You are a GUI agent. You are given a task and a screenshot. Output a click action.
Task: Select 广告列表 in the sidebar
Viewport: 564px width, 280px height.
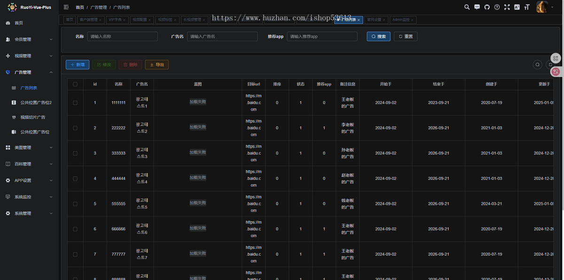click(x=29, y=88)
